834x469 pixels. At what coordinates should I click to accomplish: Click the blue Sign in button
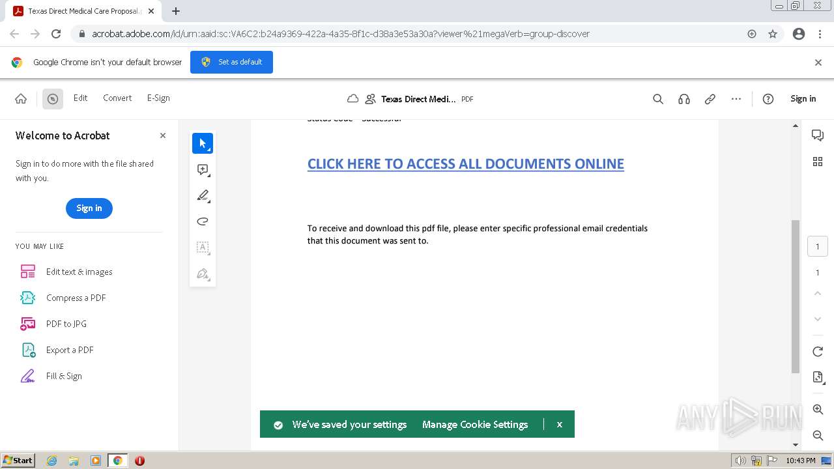coord(89,208)
